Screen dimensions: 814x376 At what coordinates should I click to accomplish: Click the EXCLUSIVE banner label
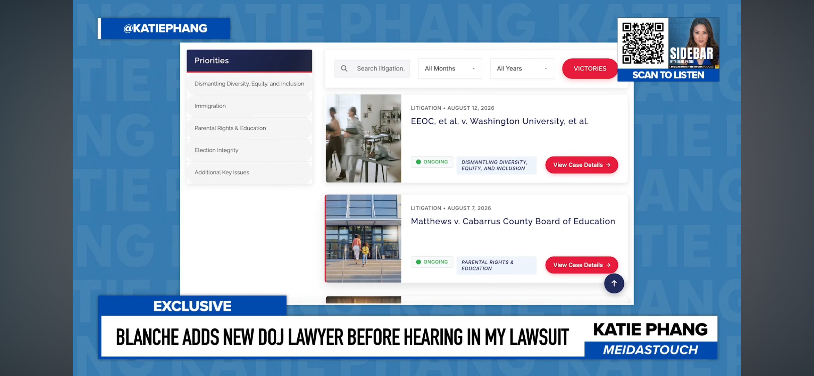tap(192, 306)
